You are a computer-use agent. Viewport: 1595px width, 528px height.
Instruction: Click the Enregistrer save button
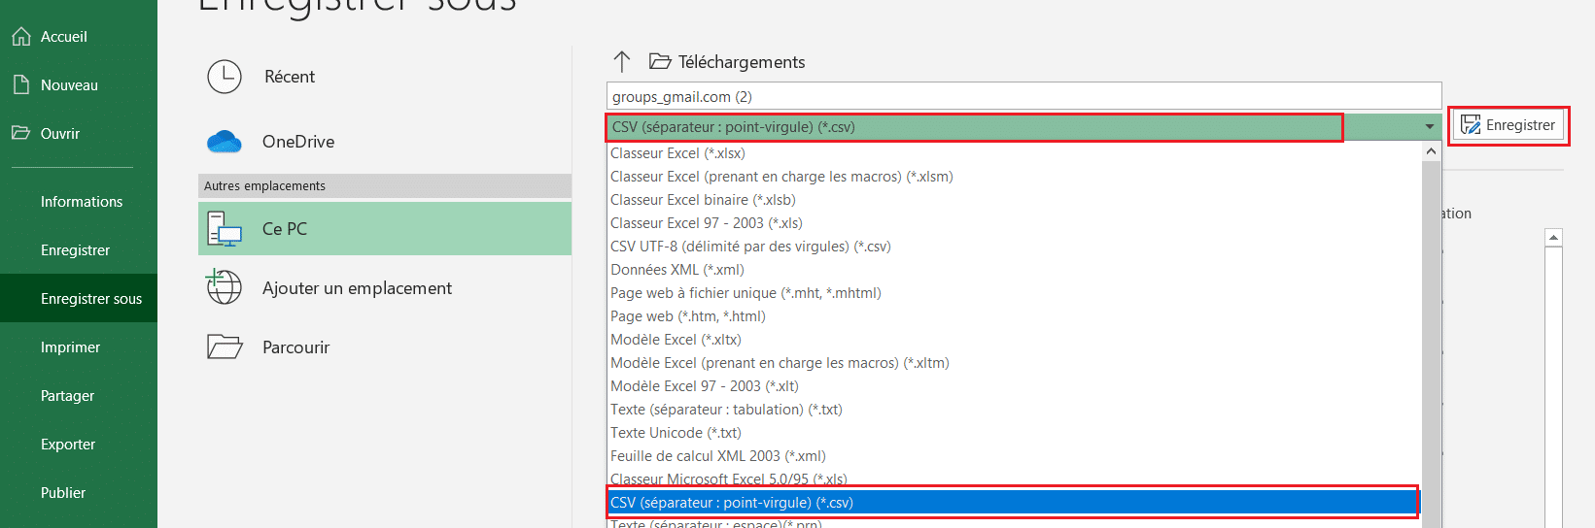coord(1508,125)
